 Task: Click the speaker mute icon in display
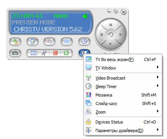tap(85, 16)
